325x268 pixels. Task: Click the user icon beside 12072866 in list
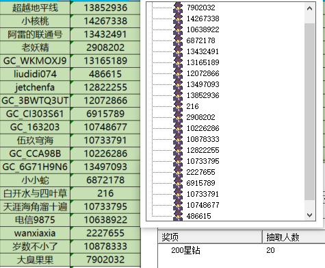tap(178, 73)
